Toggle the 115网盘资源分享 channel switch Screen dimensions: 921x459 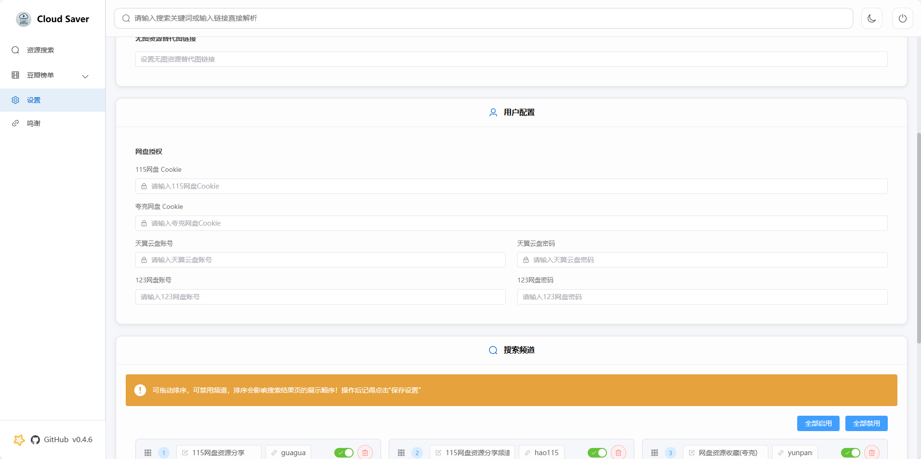pyautogui.click(x=344, y=453)
